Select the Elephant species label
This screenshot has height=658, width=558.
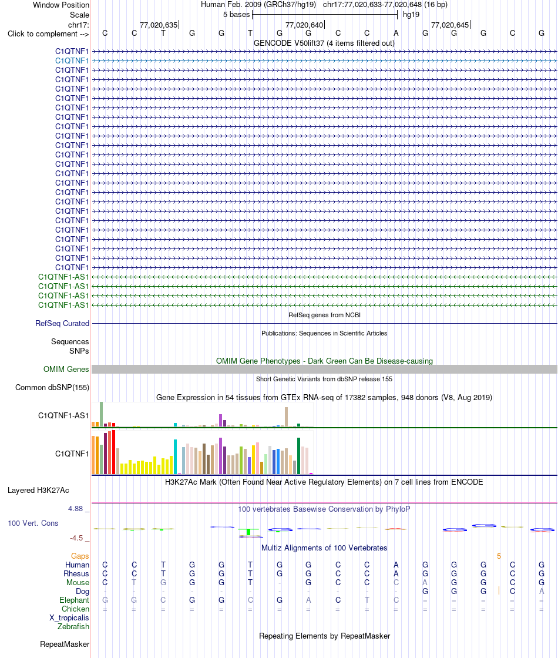click(74, 600)
